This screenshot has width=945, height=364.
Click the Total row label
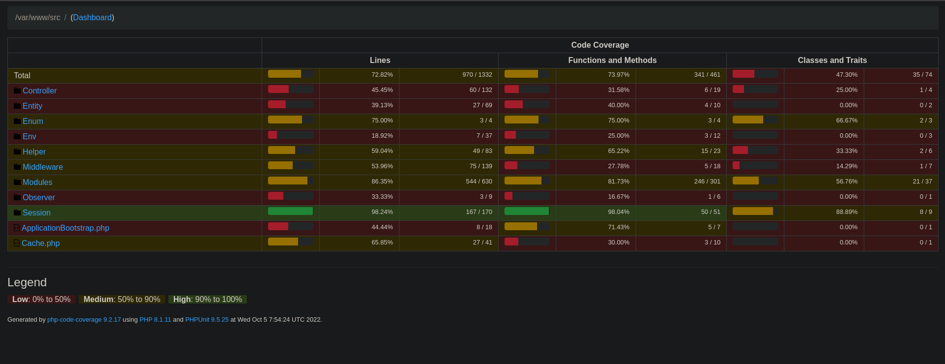pyautogui.click(x=22, y=75)
